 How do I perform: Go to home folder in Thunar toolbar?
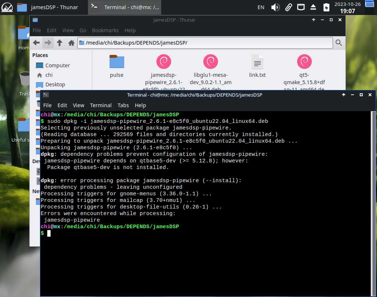click(71, 43)
